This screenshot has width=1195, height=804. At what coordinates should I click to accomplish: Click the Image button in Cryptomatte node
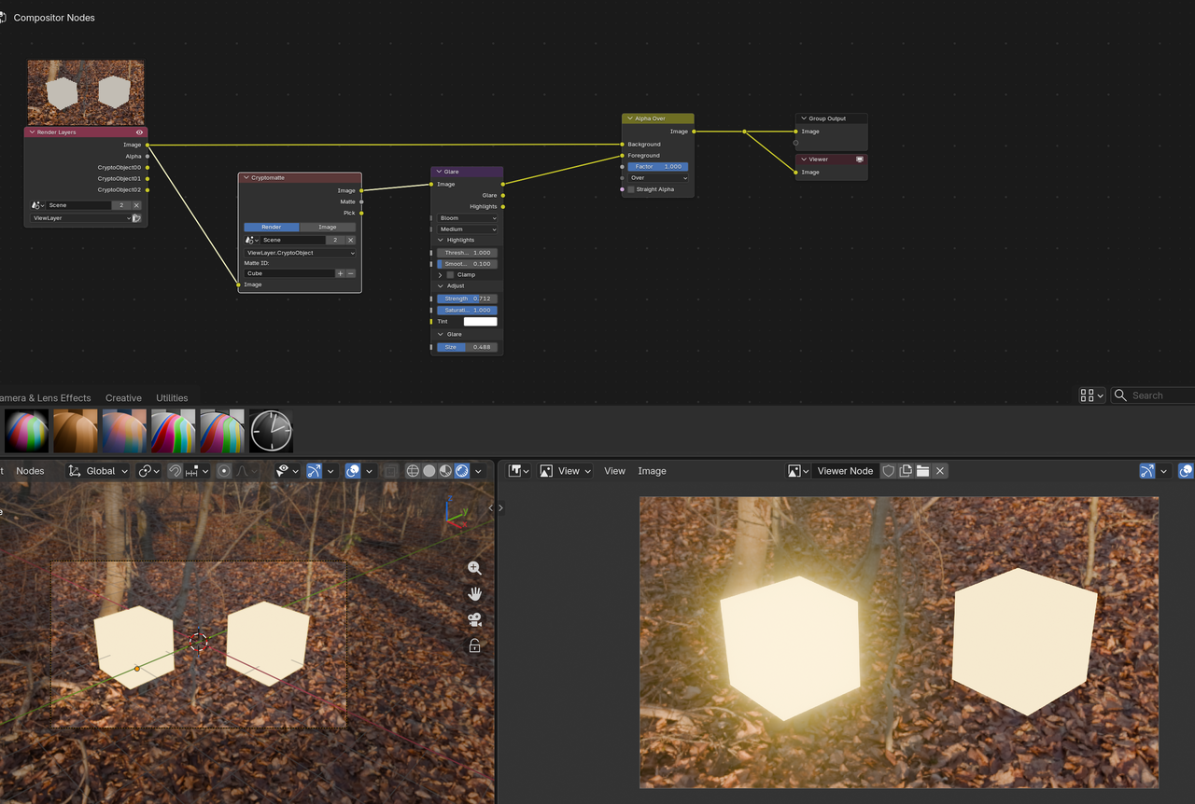click(328, 227)
